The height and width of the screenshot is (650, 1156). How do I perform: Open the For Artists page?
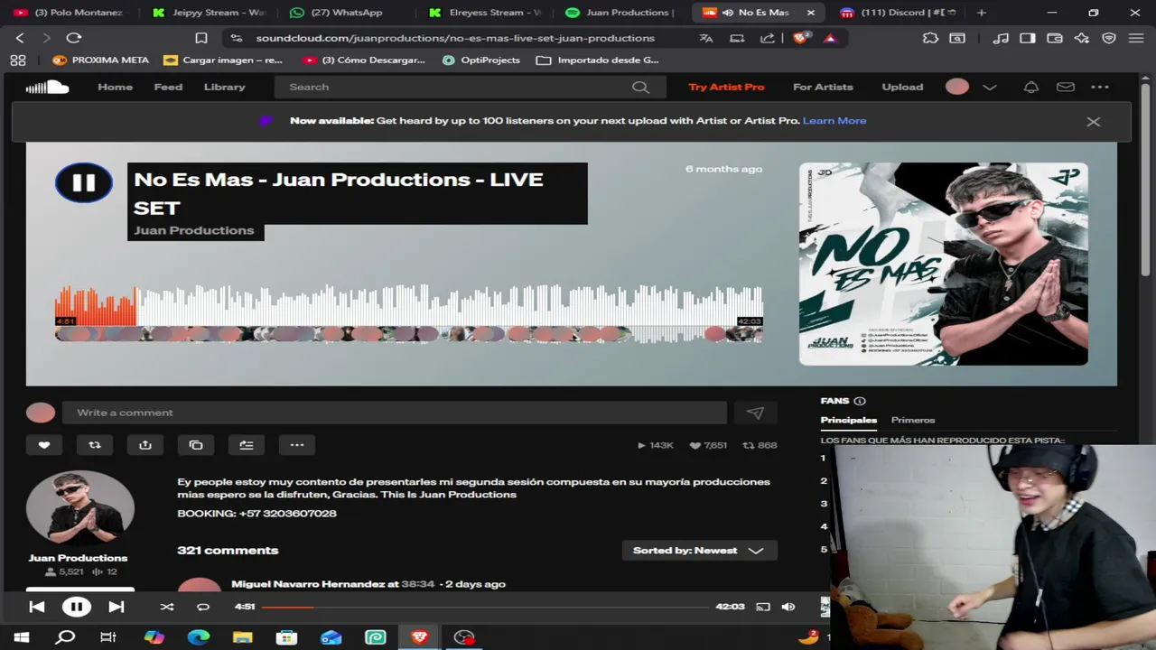823,87
